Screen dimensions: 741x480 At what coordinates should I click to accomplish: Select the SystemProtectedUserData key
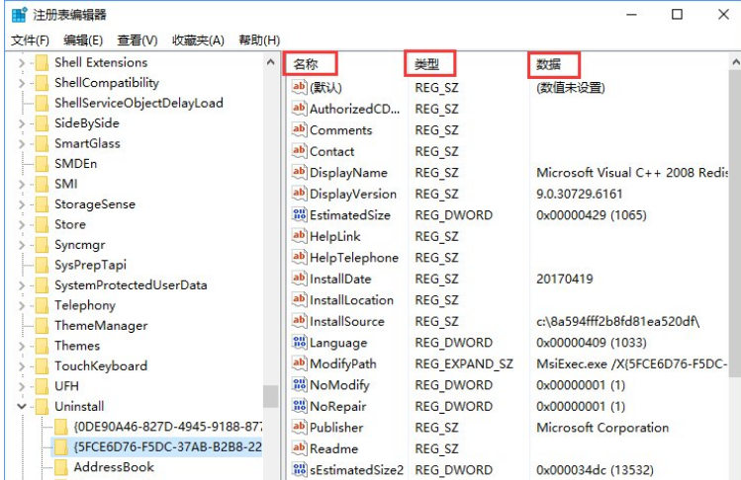click(x=131, y=285)
